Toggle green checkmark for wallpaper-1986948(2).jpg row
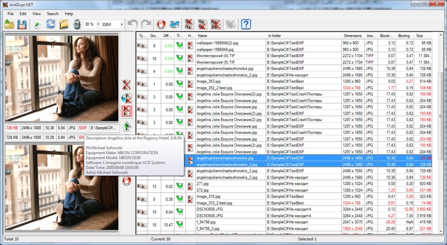Screen dimensions: 447x245 (x=180, y=46)
